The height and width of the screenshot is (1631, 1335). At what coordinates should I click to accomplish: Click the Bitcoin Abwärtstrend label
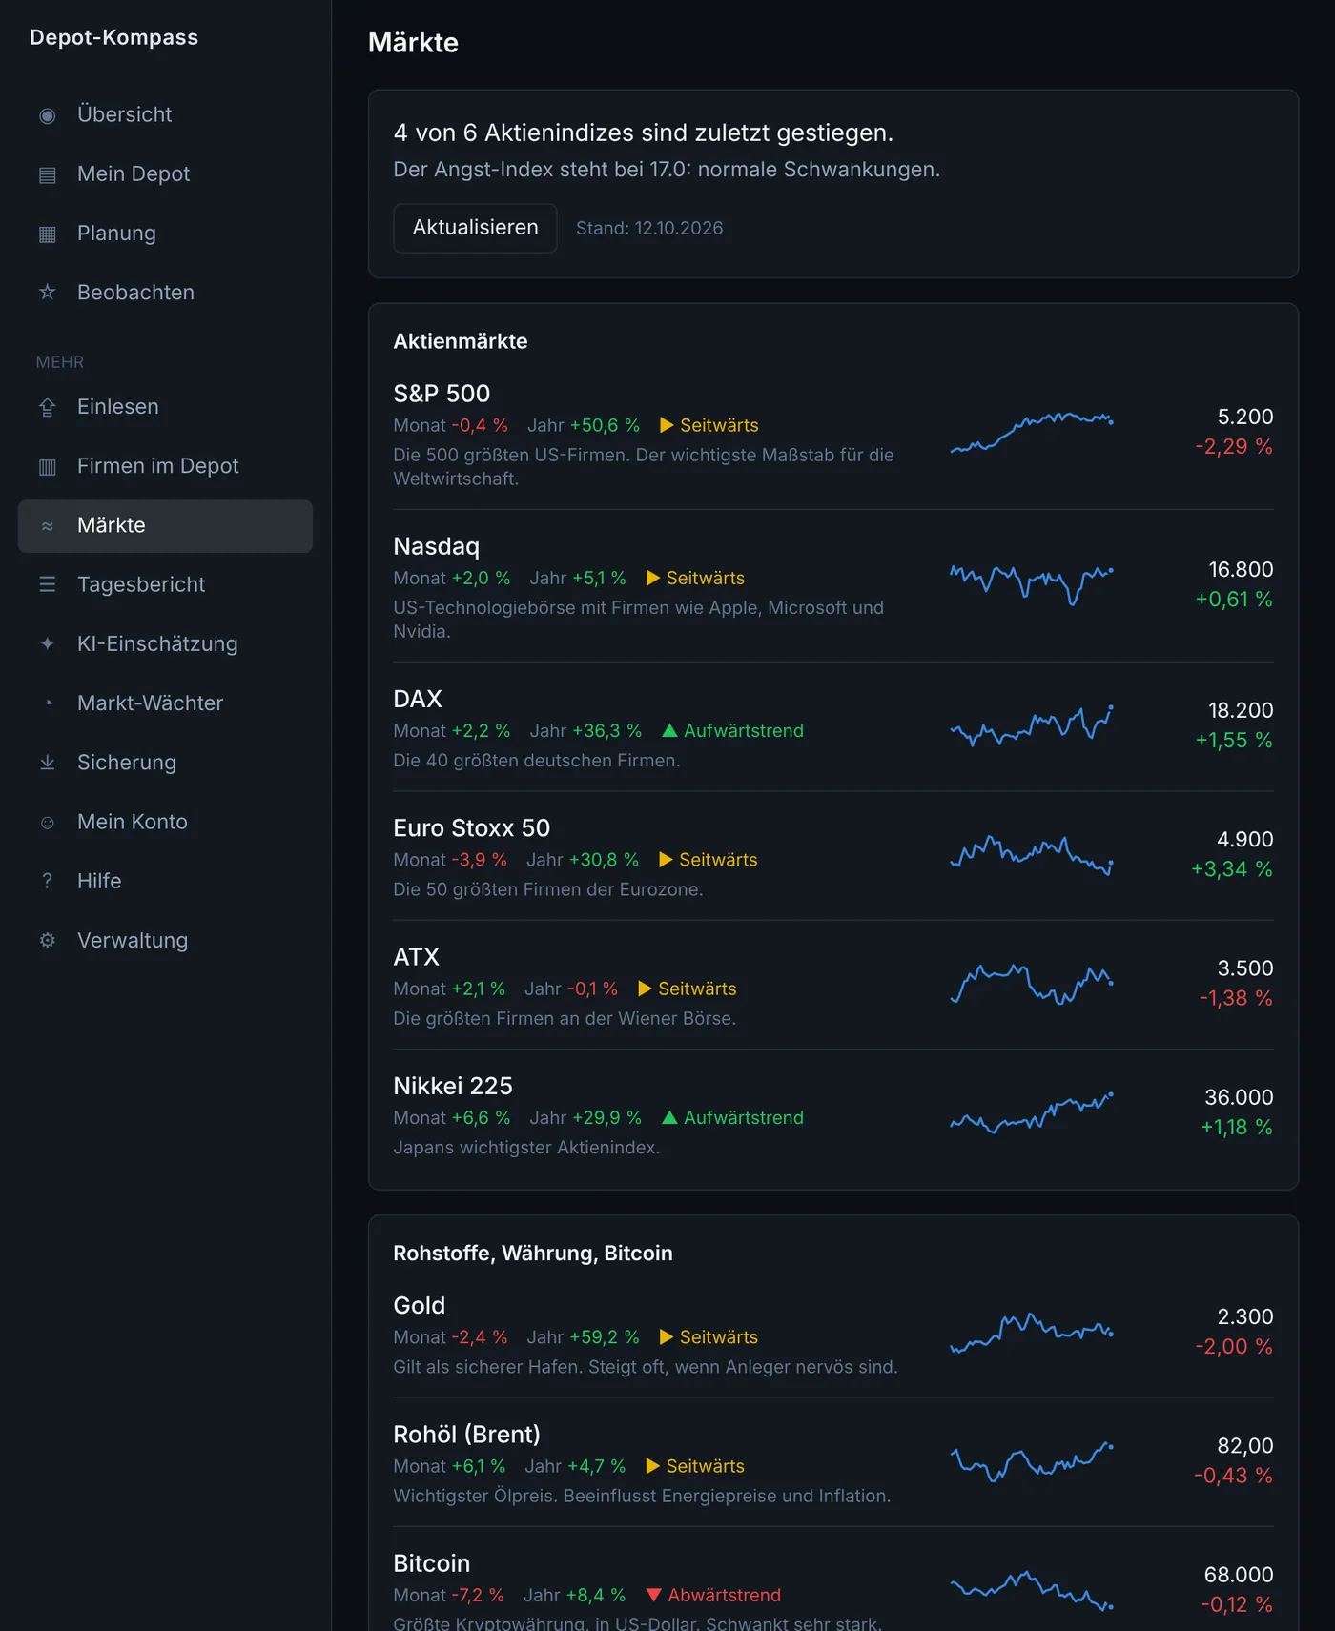[x=713, y=1595]
